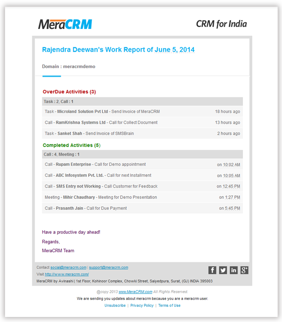
Task: Click the '13 hours ago' timestamp
Action: pyautogui.click(x=227, y=122)
